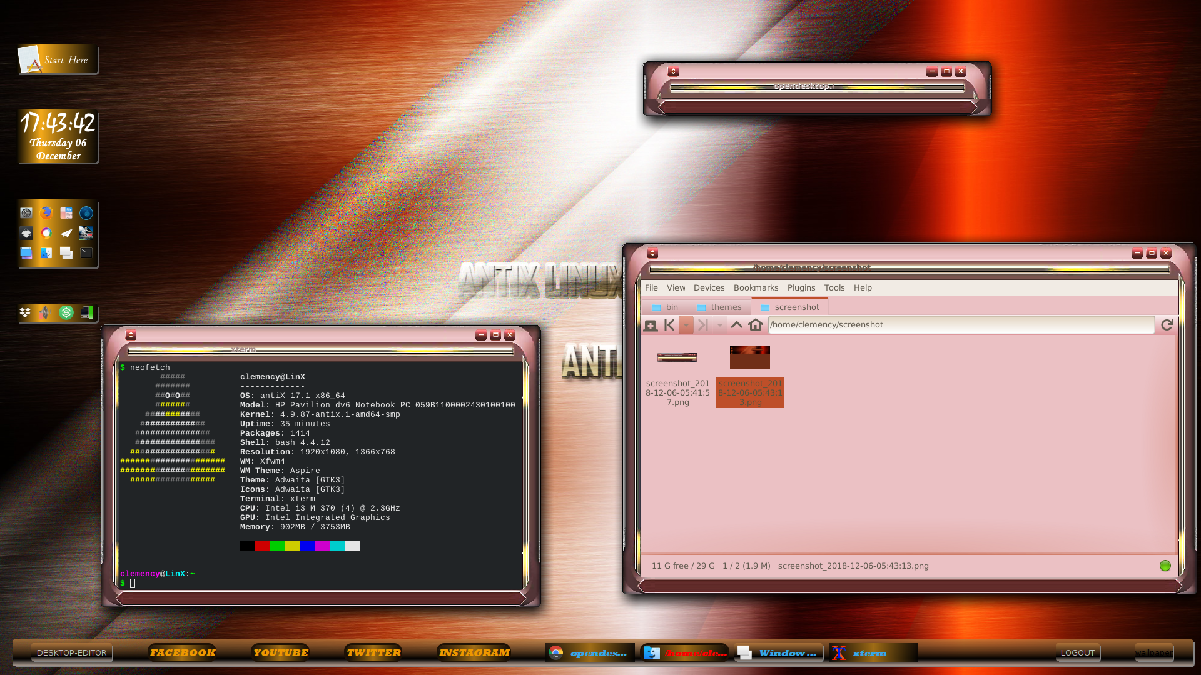The image size is (1201, 675).
Task: Click the wallpaper button in taskbar
Action: [1154, 652]
